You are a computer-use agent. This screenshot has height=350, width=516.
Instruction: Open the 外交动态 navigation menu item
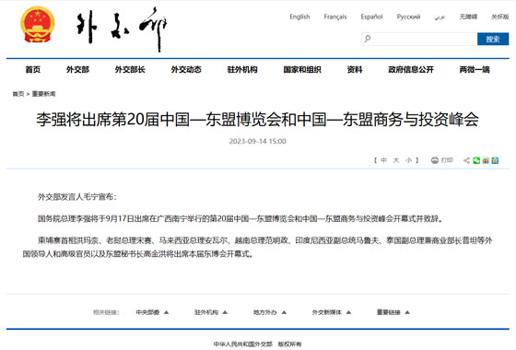pos(186,69)
